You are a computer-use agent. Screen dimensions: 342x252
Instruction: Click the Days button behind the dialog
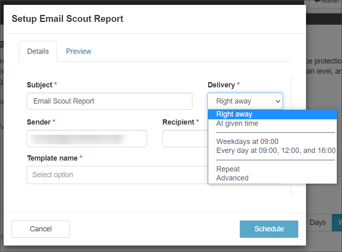click(x=317, y=222)
